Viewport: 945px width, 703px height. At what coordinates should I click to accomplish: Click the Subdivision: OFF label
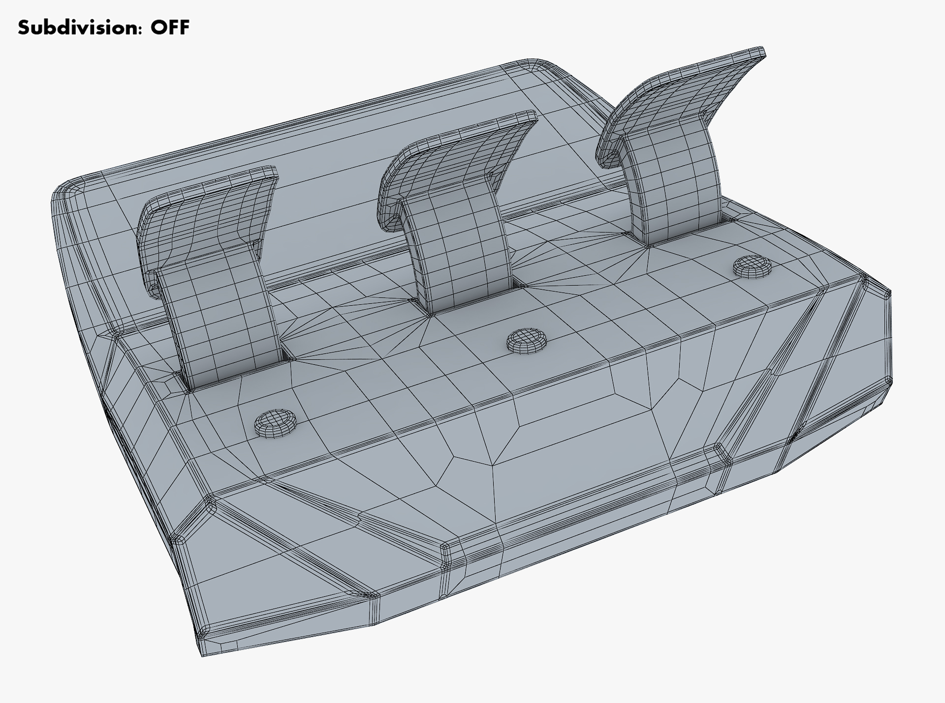103,28
